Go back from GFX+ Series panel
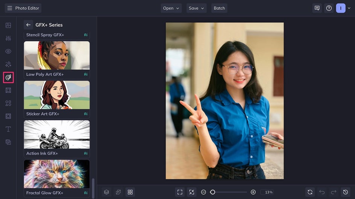This screenshot has height=199, width=355. click(28, 25)
